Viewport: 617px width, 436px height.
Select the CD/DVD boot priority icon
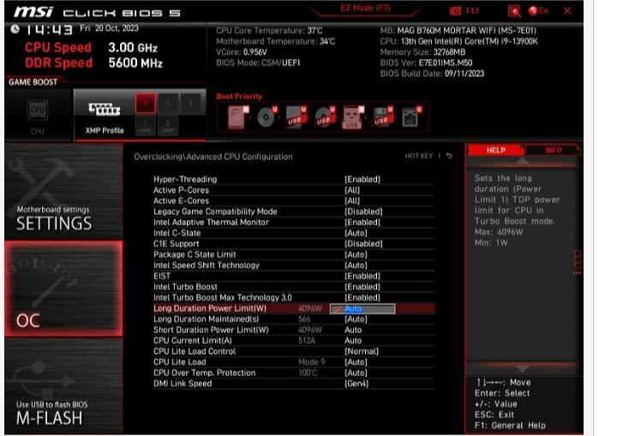pyautogui.click(x=267, y=116)
